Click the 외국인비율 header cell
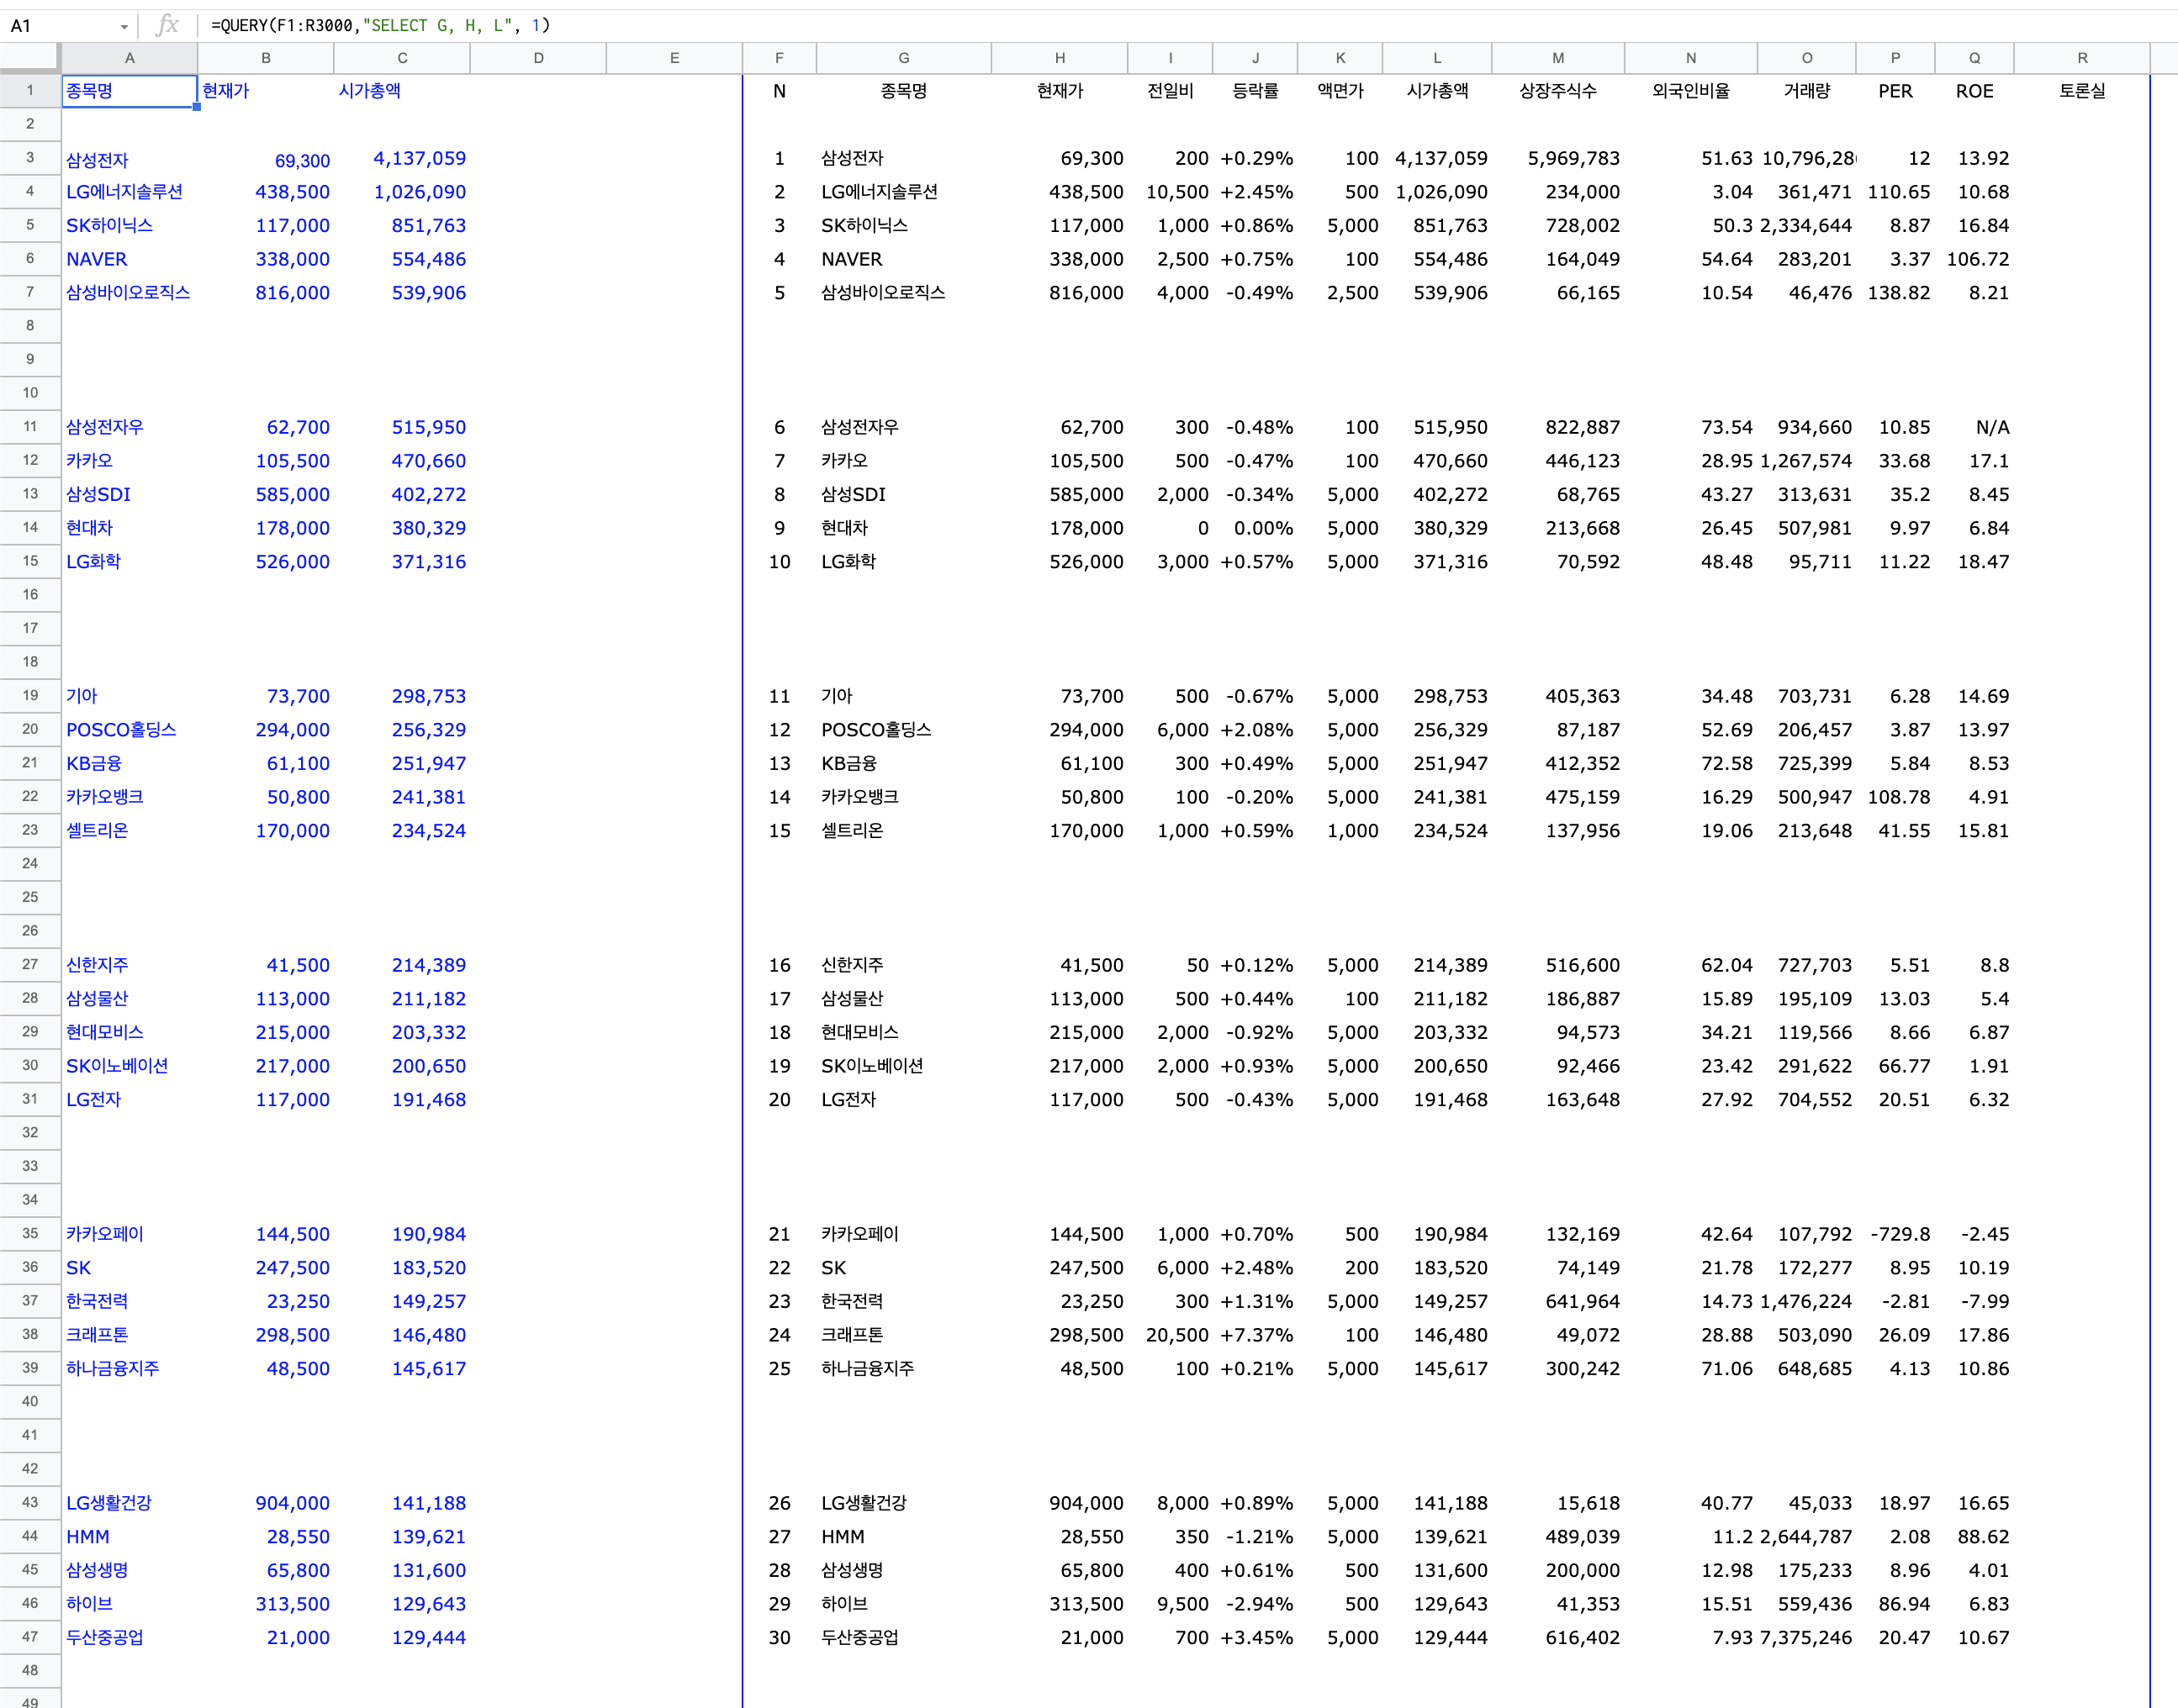This screenshot has width=2178, height=1708. pos(1689,91)
